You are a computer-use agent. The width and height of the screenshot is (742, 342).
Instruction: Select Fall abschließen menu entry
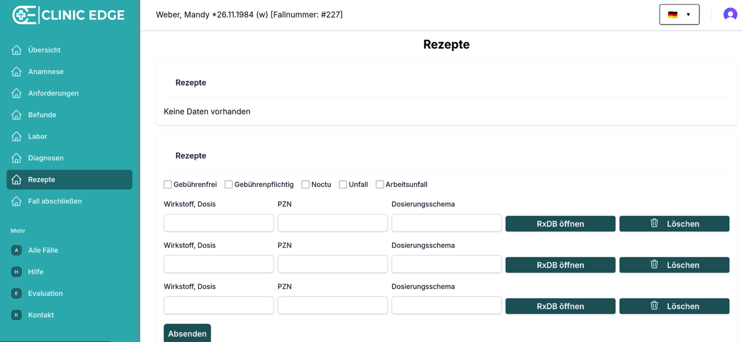click(55, 201)
